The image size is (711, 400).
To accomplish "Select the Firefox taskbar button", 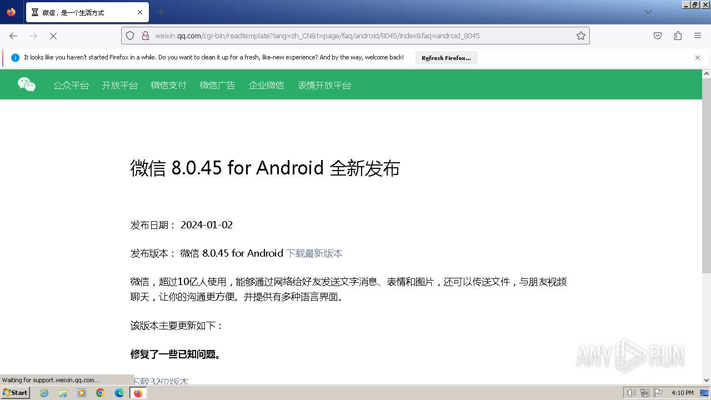I will [138, 393].
